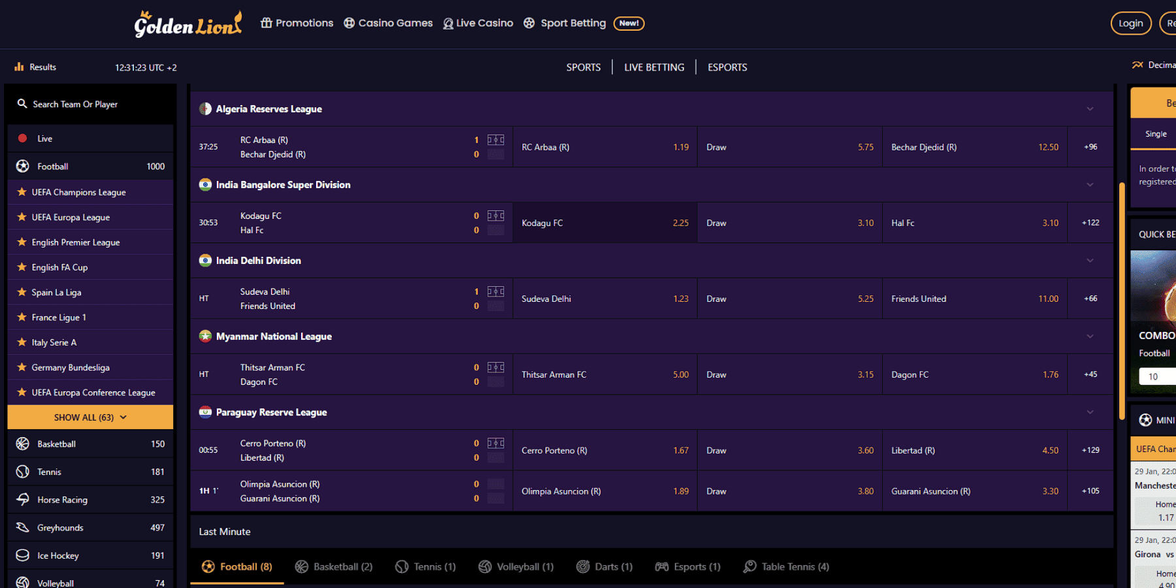This screenshot has height=588, width=1176.
Task: Click the star icon next to Italy Serie A
Action: [22, 342]
